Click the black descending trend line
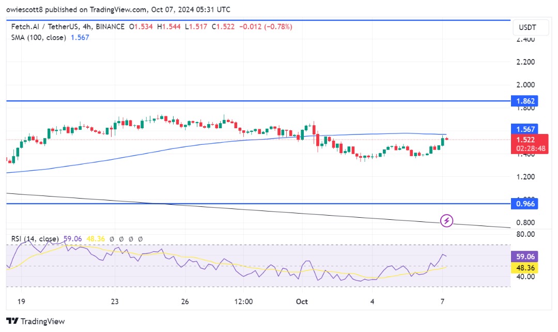 click(x=258, y=210)
